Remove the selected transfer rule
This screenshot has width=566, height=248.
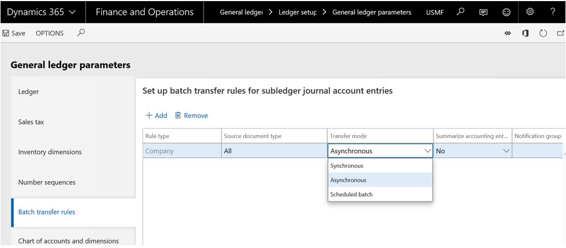(x=191, y=115)
